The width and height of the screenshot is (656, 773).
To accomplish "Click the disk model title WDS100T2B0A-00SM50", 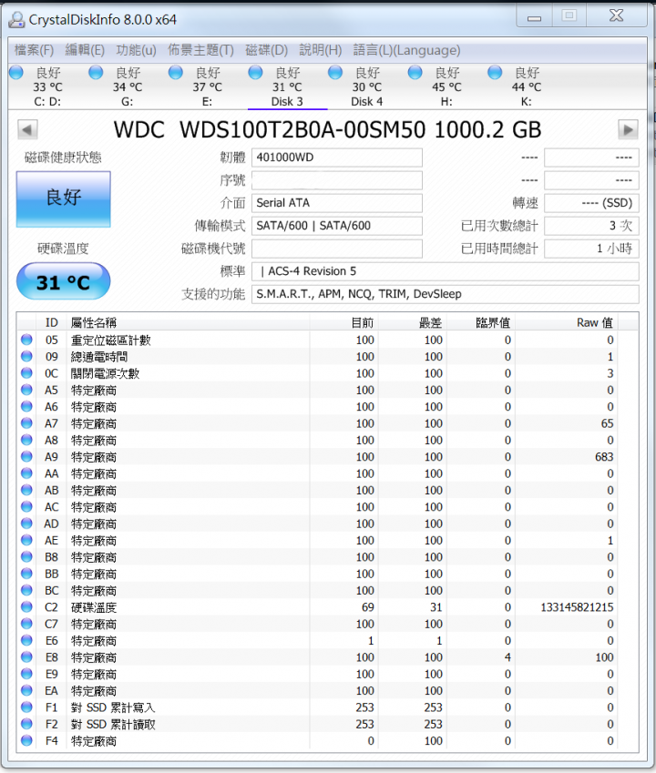I will click(x=302, y=130).
